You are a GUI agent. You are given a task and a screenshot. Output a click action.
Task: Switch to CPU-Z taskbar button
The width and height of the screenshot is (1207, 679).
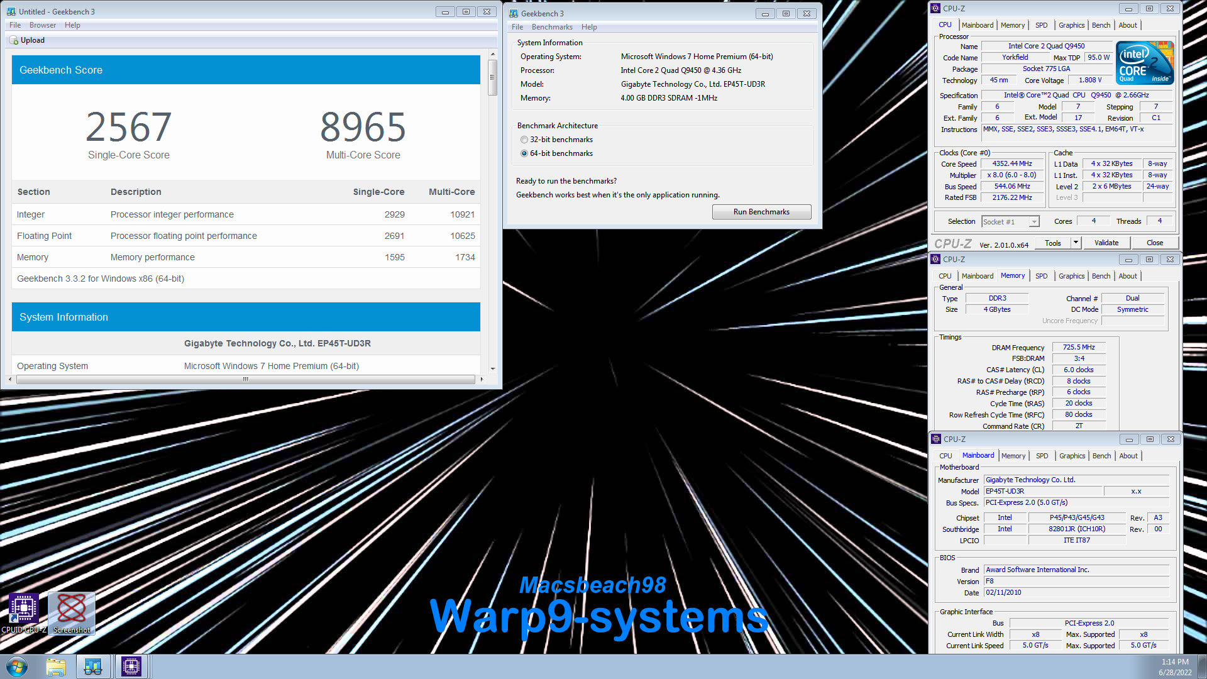pos(131,666)
